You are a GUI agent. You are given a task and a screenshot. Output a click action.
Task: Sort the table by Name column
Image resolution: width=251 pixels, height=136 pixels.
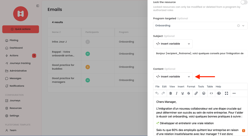pos(56,32)
